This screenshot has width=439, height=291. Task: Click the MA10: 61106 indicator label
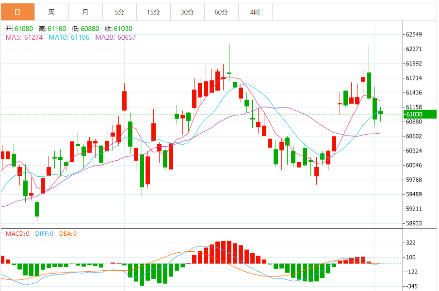[69, 37]
